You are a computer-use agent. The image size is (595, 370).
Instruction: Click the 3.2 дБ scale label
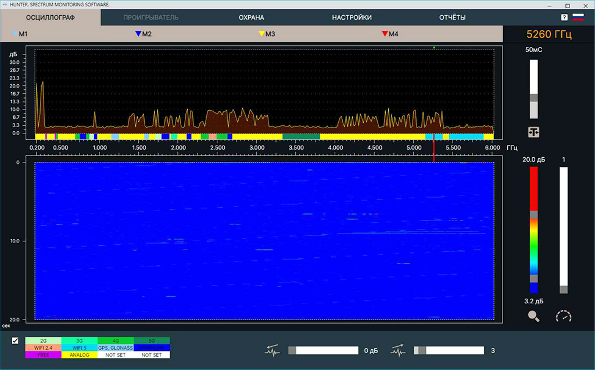(533, 302)
